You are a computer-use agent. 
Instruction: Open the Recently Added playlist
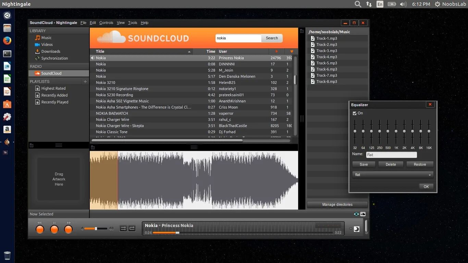tap(54, 95)
